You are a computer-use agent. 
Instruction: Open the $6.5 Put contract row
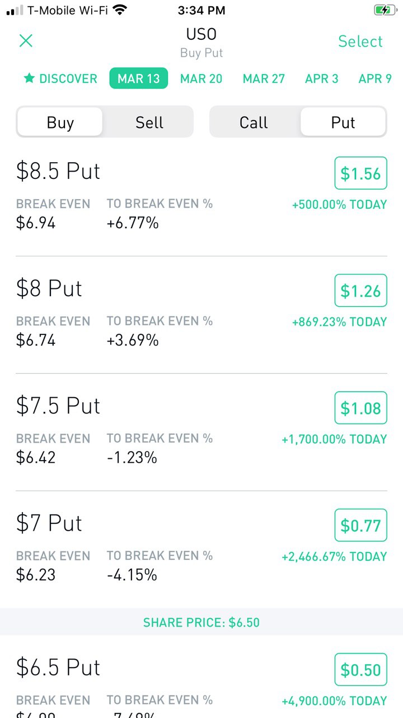click(140, 673)
